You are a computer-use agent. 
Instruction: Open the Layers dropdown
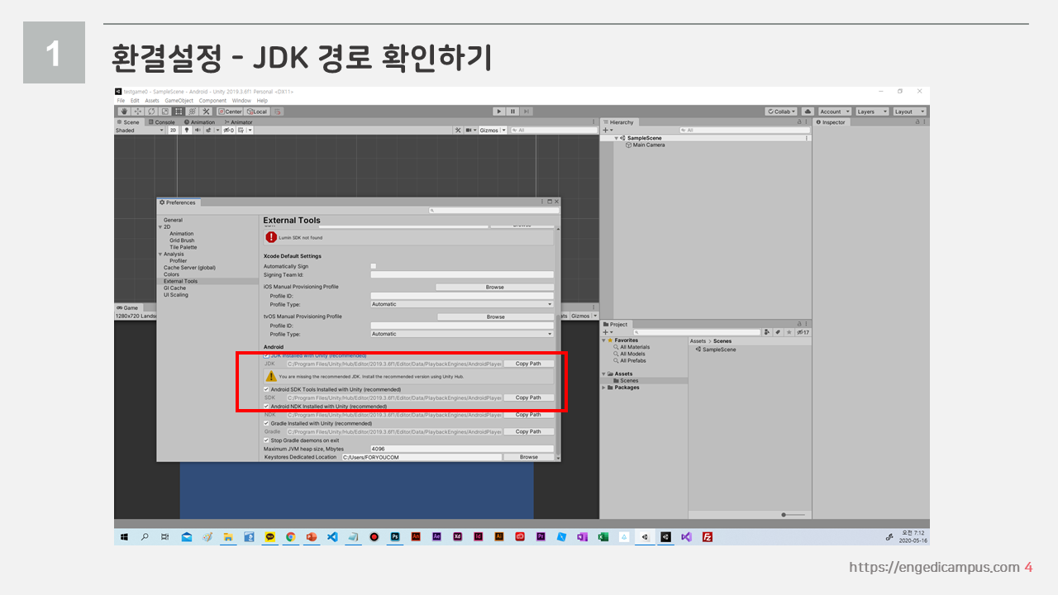tap(872, 112)
